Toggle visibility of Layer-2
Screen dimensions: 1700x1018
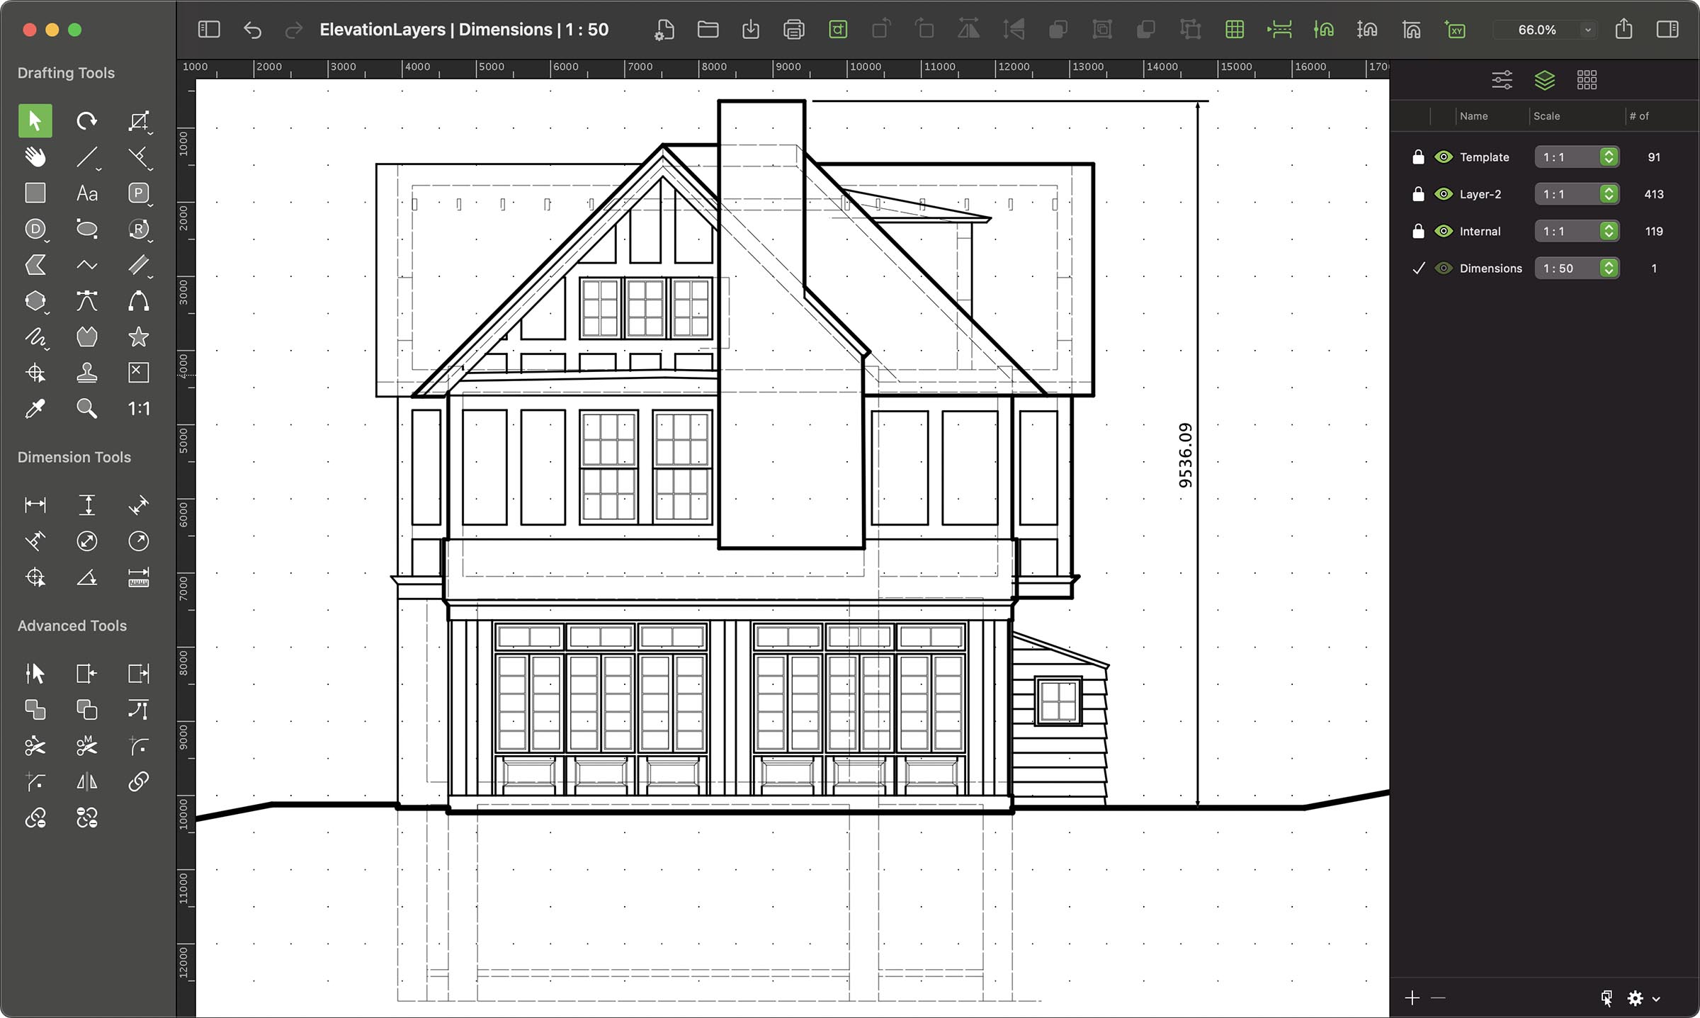(1443, 194)
